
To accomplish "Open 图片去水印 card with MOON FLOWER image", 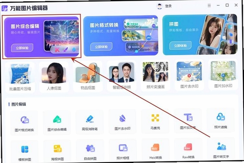I will [x=189, y=75].
